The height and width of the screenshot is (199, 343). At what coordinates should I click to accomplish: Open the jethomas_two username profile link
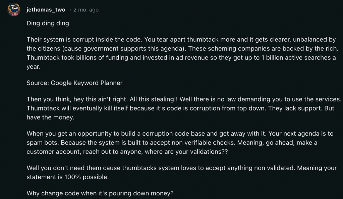coord(46,10)
